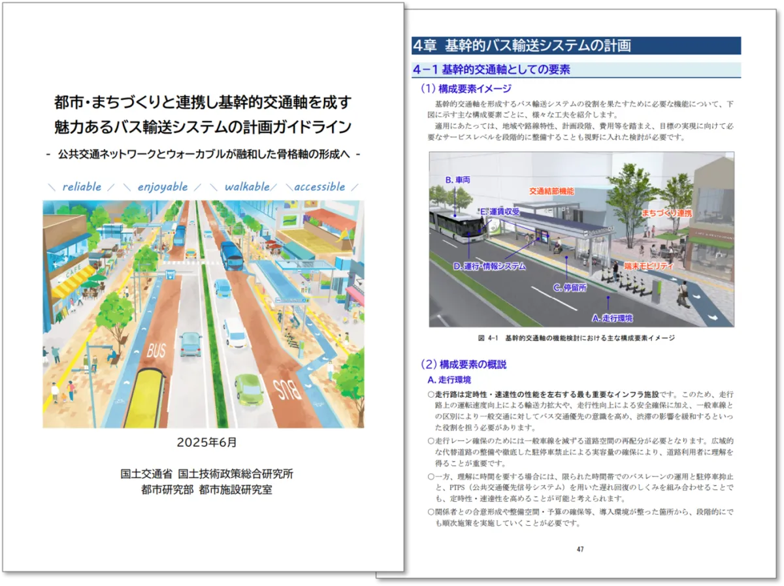Click the chapter heading '4章 基幹的バス輸送システムの計画'
This screenshot has height=586, width=784.
(x=521, y=46)
